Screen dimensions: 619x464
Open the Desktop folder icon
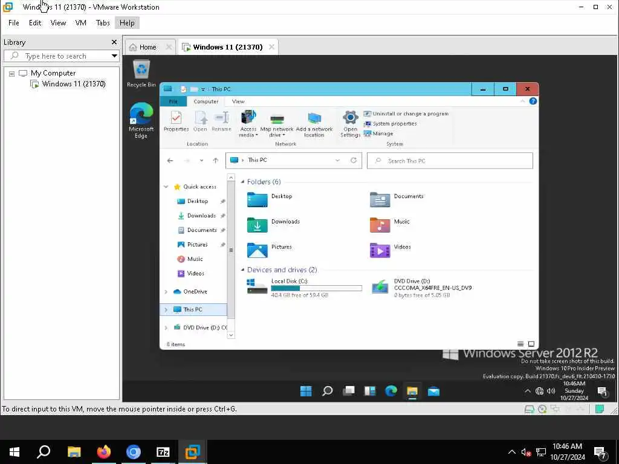[258, 199]
